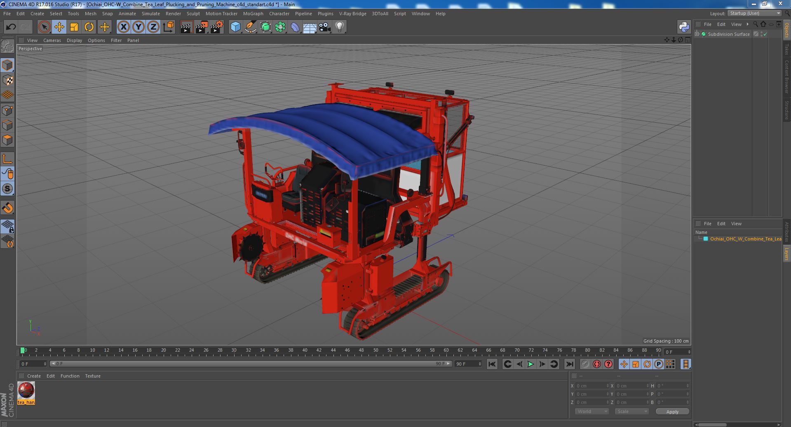
Task: Toggle Y axis lock
Action: 138,27
